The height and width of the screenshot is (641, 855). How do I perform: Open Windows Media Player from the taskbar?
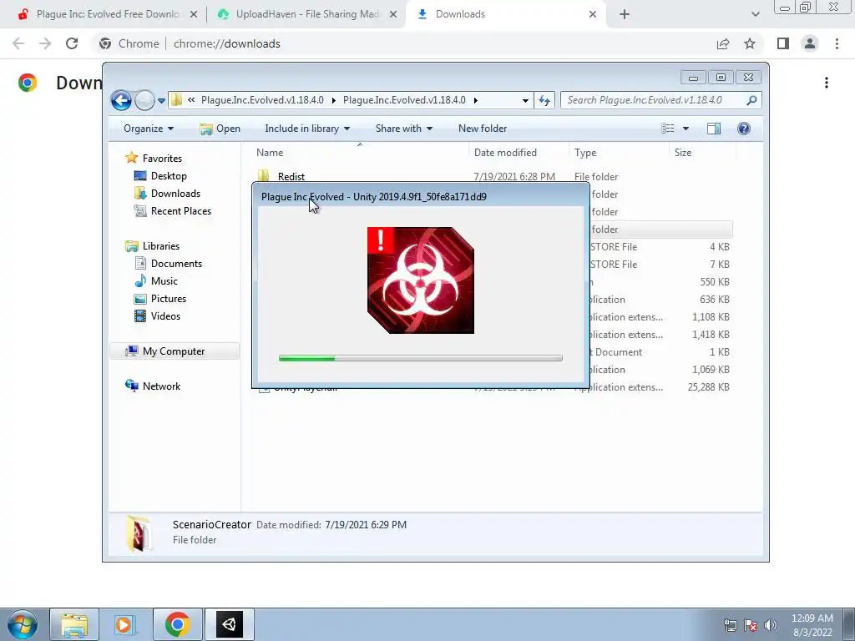pyautogui.click(x=124, y=624)
